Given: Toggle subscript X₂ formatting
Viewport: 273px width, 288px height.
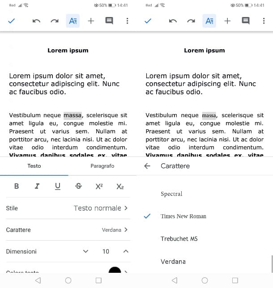Looking at the screenshot, I should (120, 186).
